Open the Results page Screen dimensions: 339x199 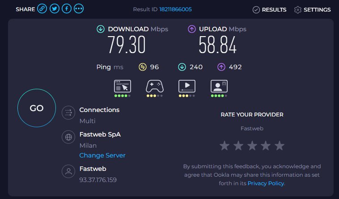[269, 9]
